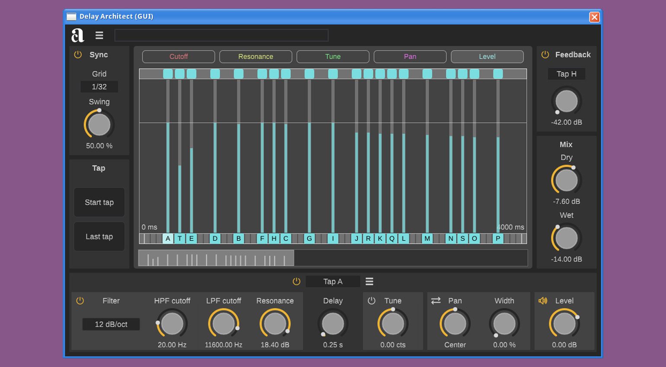Select tap marker N
666x367 pixels.
(451, 238)
